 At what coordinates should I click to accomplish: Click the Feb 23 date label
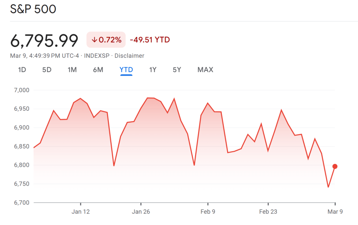268,212
